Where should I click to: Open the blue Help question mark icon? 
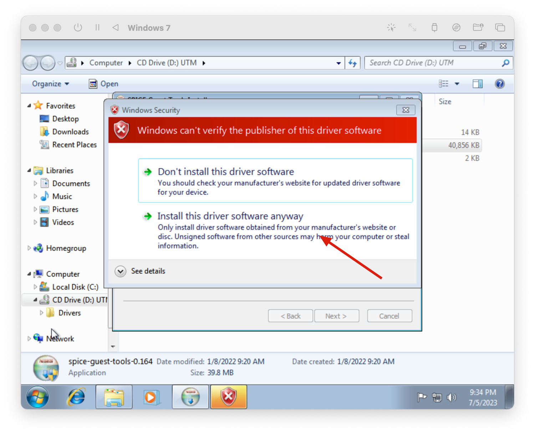click(x=500, y=84)
